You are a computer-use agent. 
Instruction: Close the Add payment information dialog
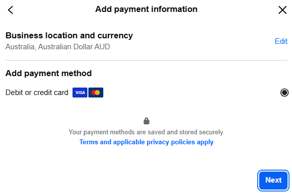[282, 10]
